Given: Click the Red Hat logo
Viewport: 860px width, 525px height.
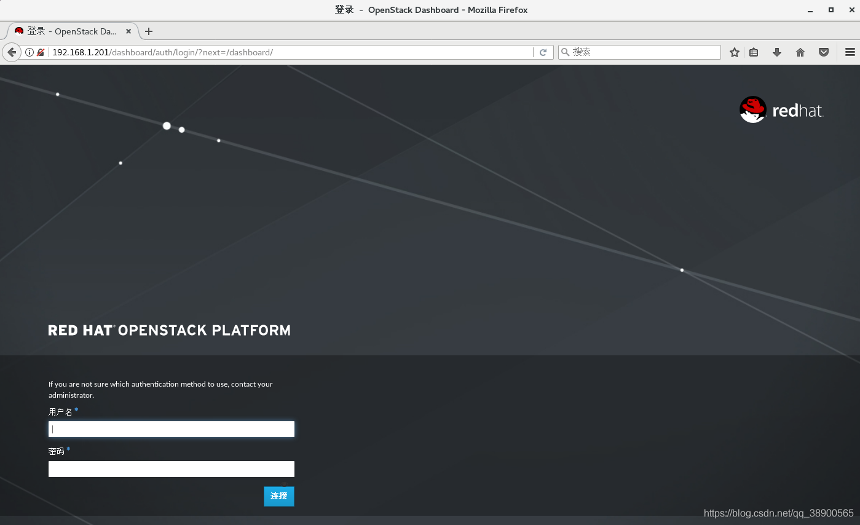Looking at the screenshot, I should pos(781,109).
